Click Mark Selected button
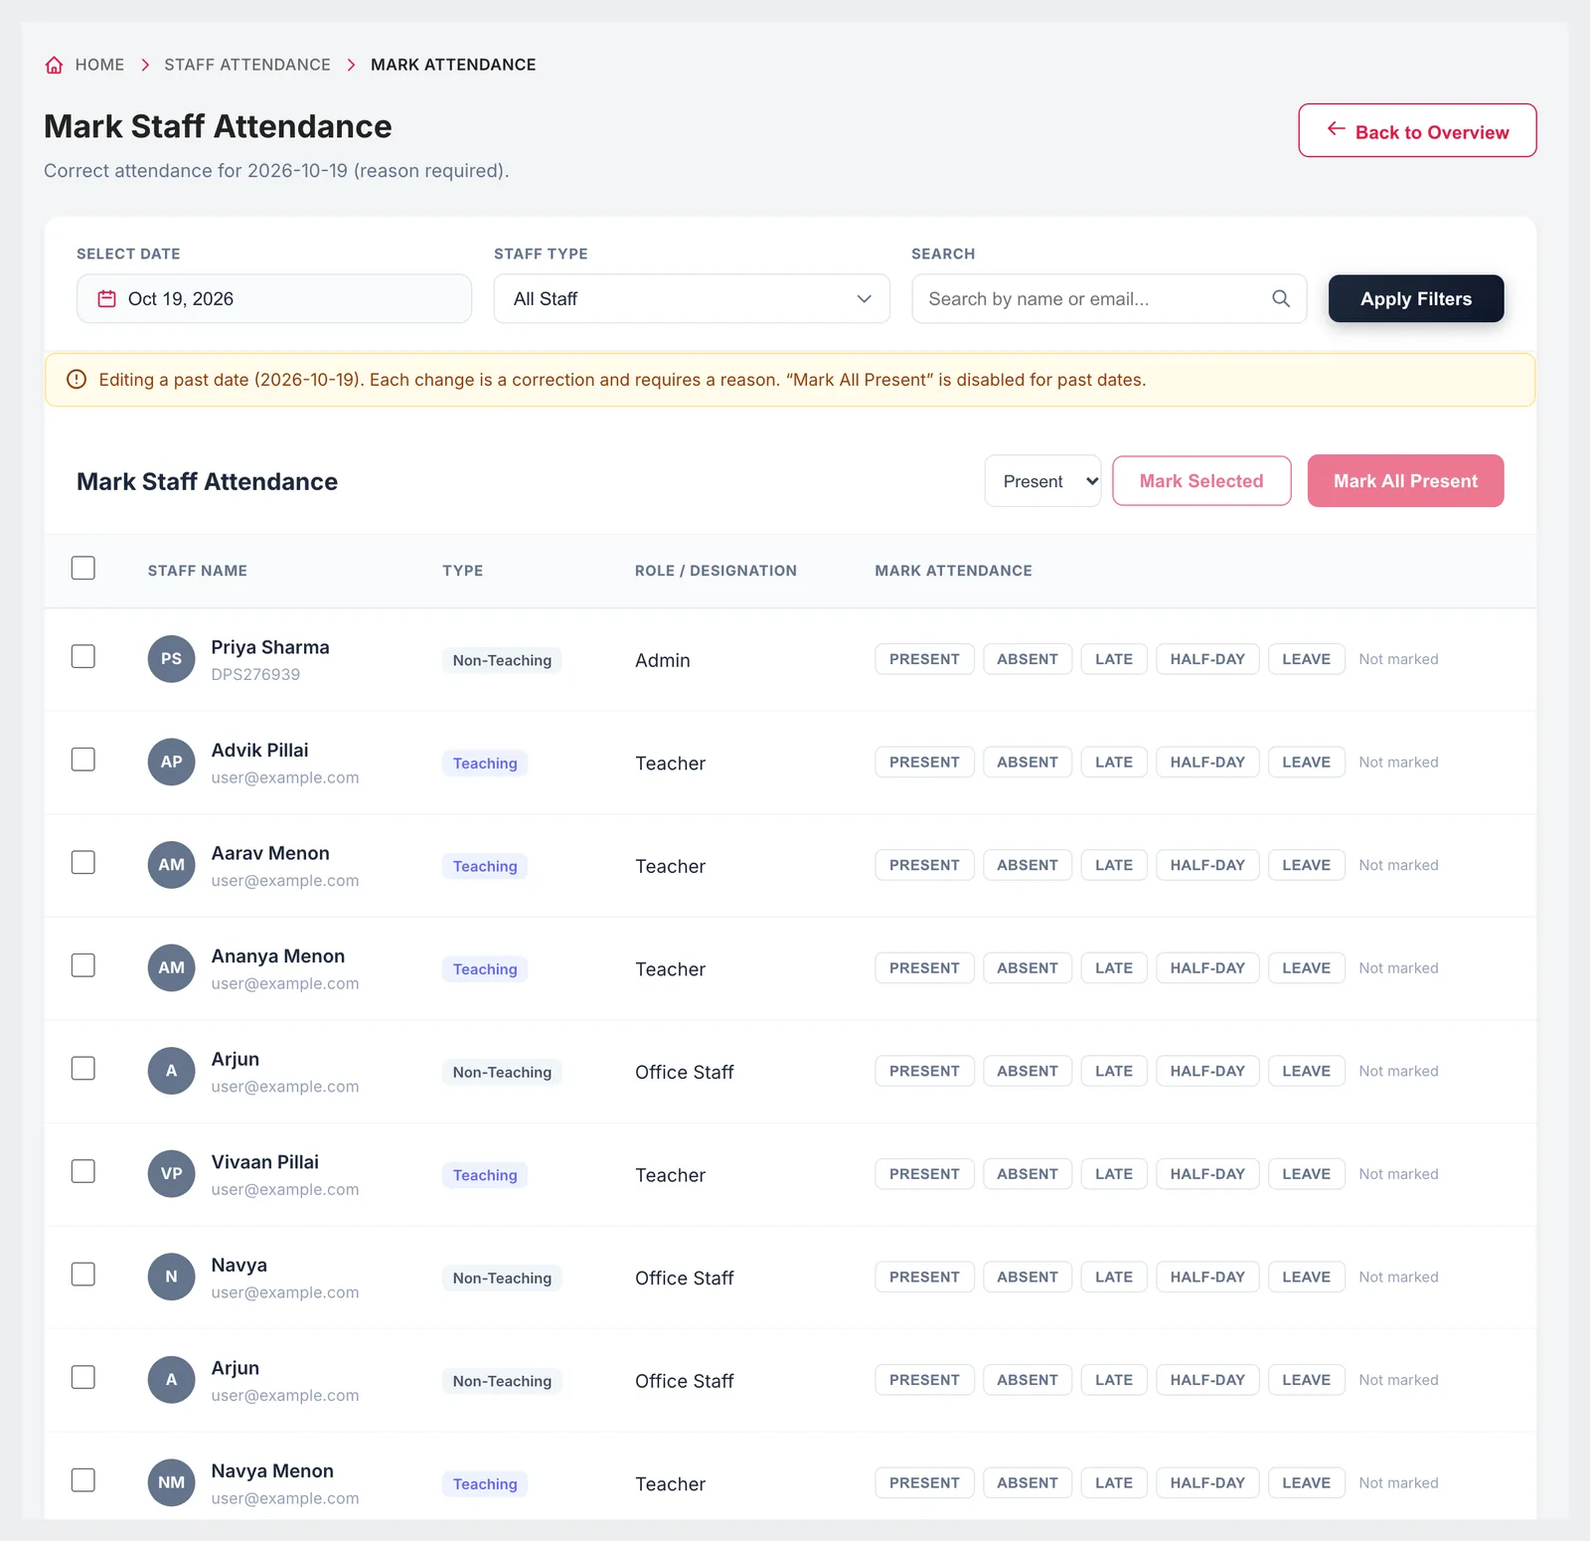This screenshot has height=1541, width=1590. tap(1201, 481)
